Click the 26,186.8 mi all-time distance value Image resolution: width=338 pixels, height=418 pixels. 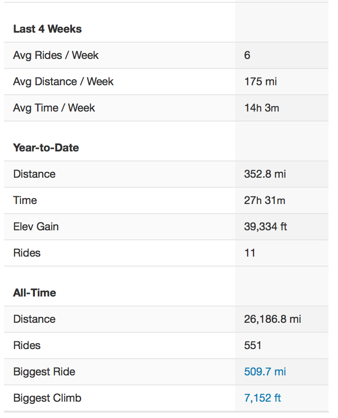[x=272, y=319]
